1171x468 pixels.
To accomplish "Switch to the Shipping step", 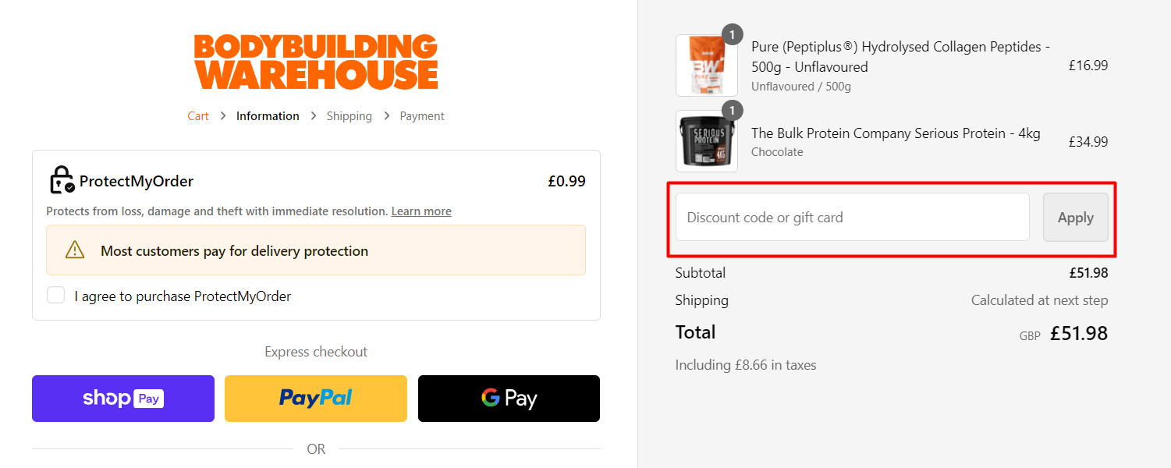I will [349, 115].
